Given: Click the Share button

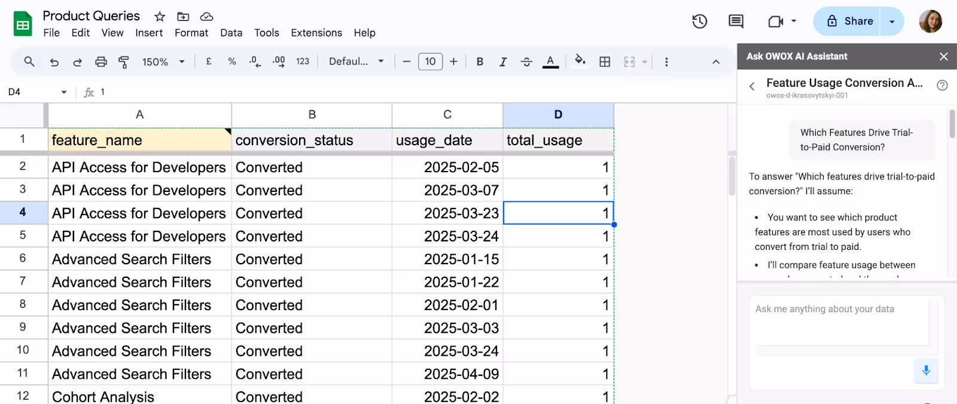Looking at the screenshot, I should point(847,22).
